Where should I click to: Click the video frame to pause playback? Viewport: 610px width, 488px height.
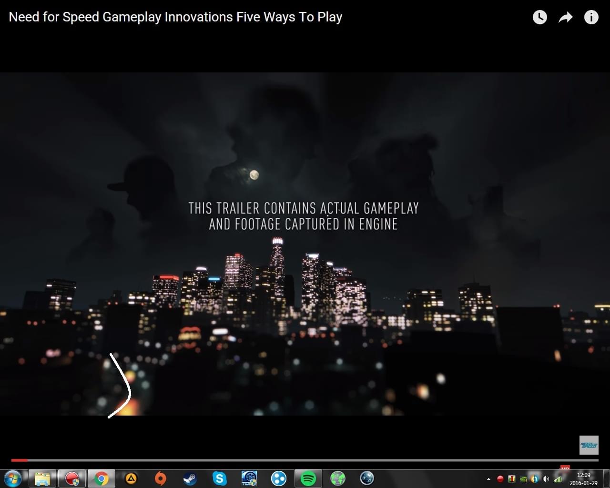pos(305,244)
